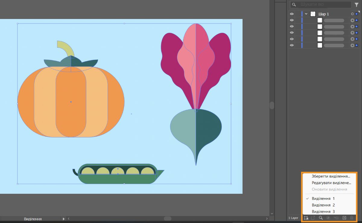The height and width of the screenshot is (223, 362).
Task: Click Зберегти виділення… menu entry
Action: point(331,176)
